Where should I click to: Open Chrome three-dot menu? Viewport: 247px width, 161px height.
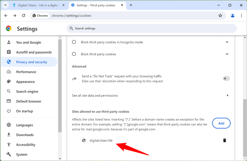[x=241, y=16]
